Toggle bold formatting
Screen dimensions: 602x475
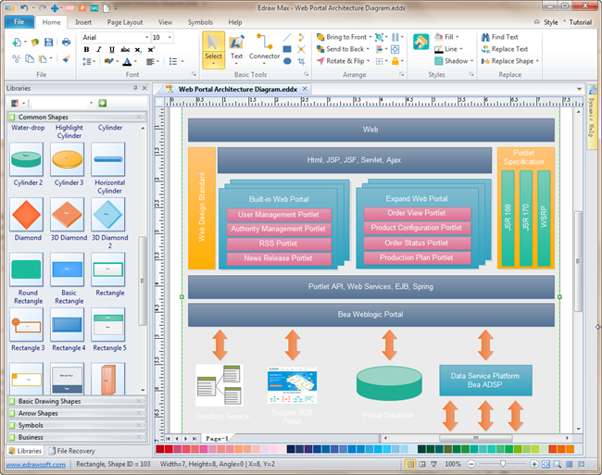[86, 50]
